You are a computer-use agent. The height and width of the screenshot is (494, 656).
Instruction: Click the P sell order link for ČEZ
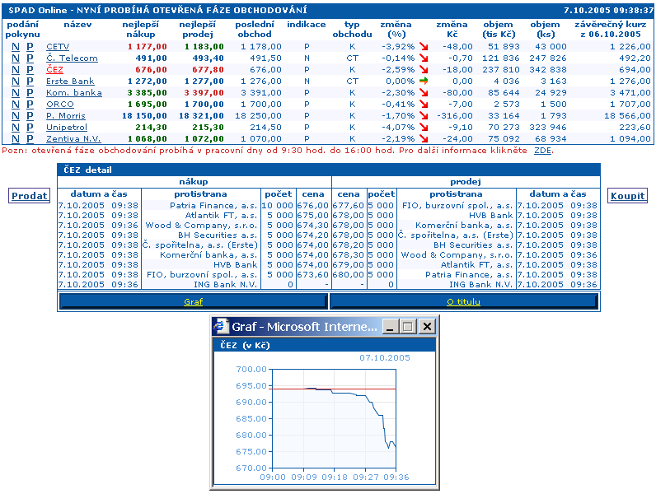click(30, 70)
